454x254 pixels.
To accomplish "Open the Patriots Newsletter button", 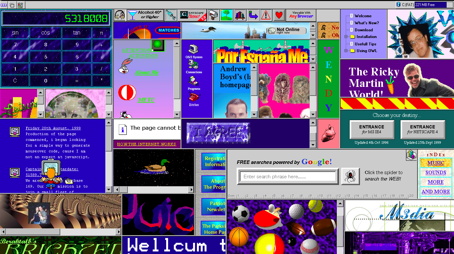I will 214,206.
